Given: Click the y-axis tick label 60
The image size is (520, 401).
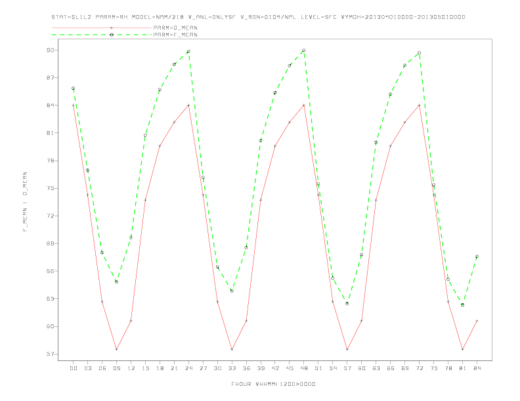Looking at the screenshot, I should (x=50, y=326).
